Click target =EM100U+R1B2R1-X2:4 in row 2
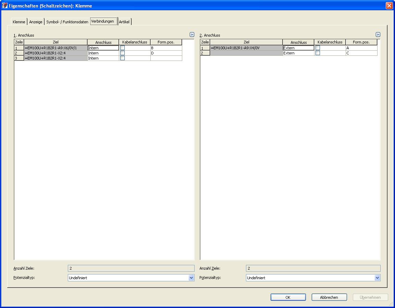The image size is (395, 308). [55, 53]
